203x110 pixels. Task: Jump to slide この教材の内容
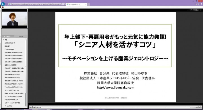(9, 49)
